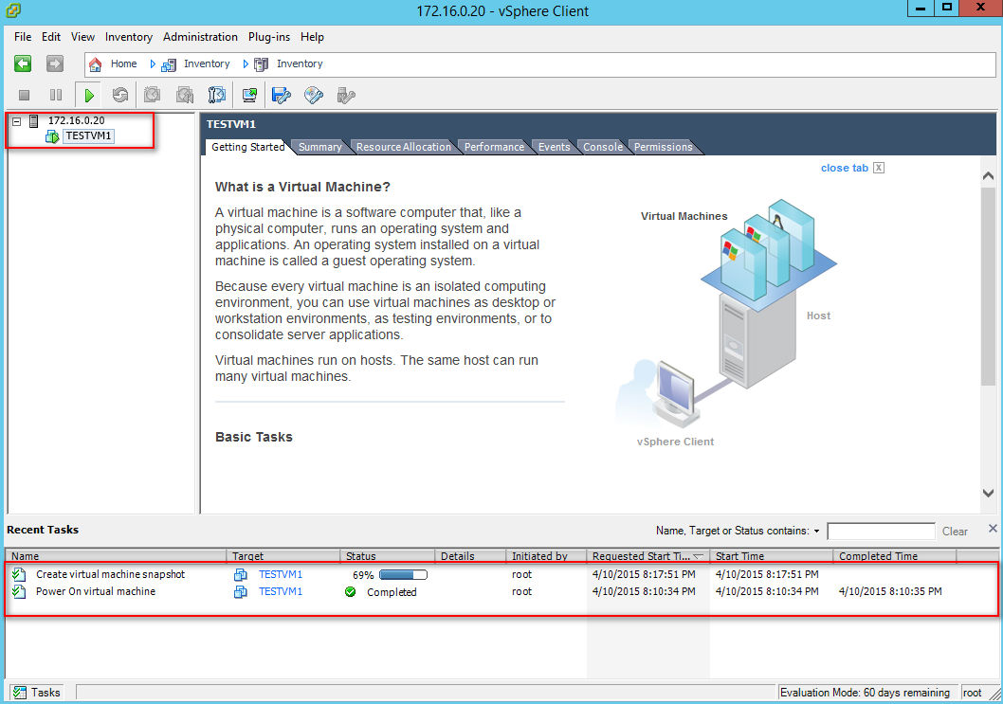Expand the arrow before first Inventory breadcrumb
This screenshot has height=704, width=1003.
[x=153, y=63]
